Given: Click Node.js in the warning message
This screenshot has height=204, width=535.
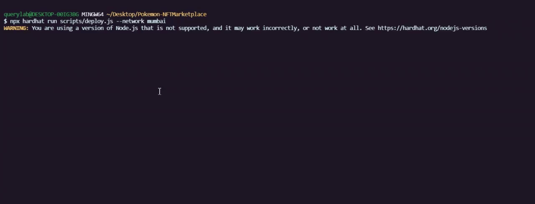Looking at the screenshot, I should coord(127,28).
